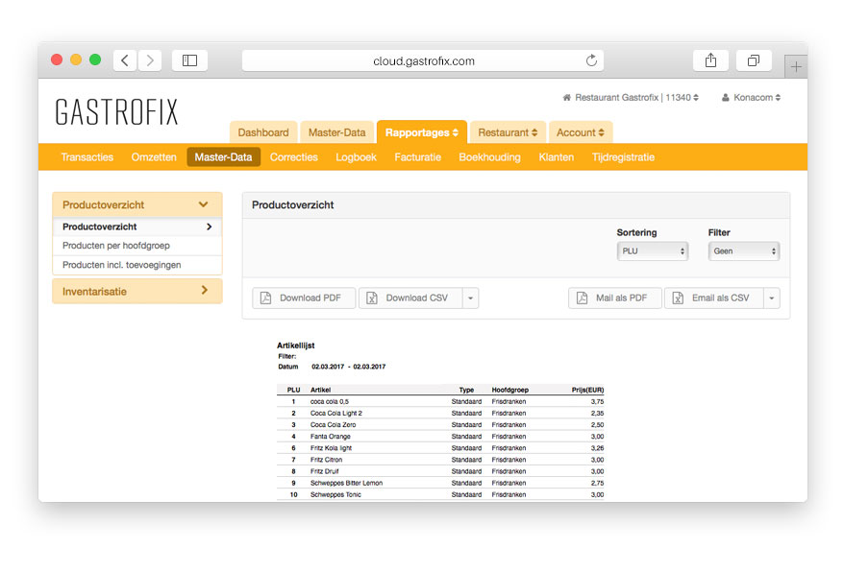Click the browser reload icon in address bar

coord(591,60)
